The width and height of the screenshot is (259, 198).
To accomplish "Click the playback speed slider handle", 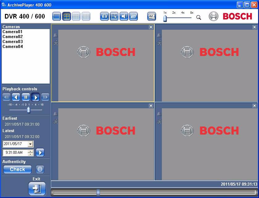I will coord(29,110).
